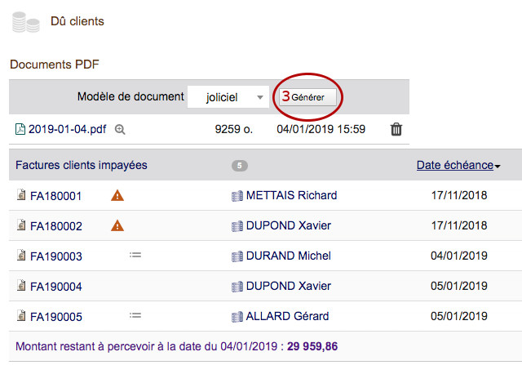Click the warning triangle on invoice FA180001
Viewport: 522px width, 392px height.
(x=117, y=195)
